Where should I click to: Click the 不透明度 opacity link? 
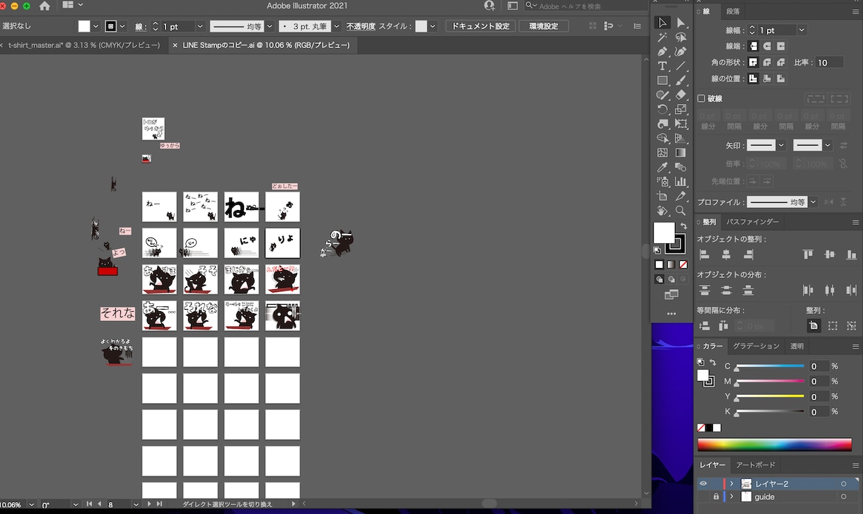(361, 27)
